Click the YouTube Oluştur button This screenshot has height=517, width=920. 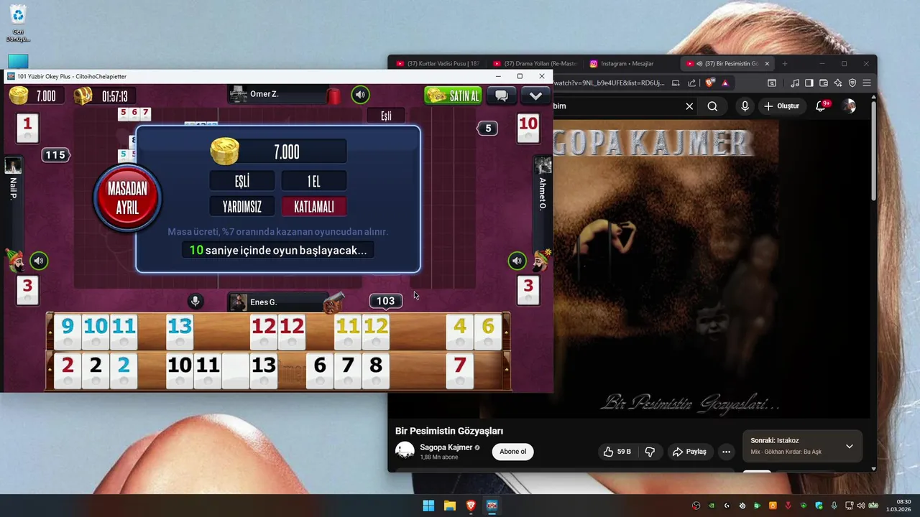782,106
